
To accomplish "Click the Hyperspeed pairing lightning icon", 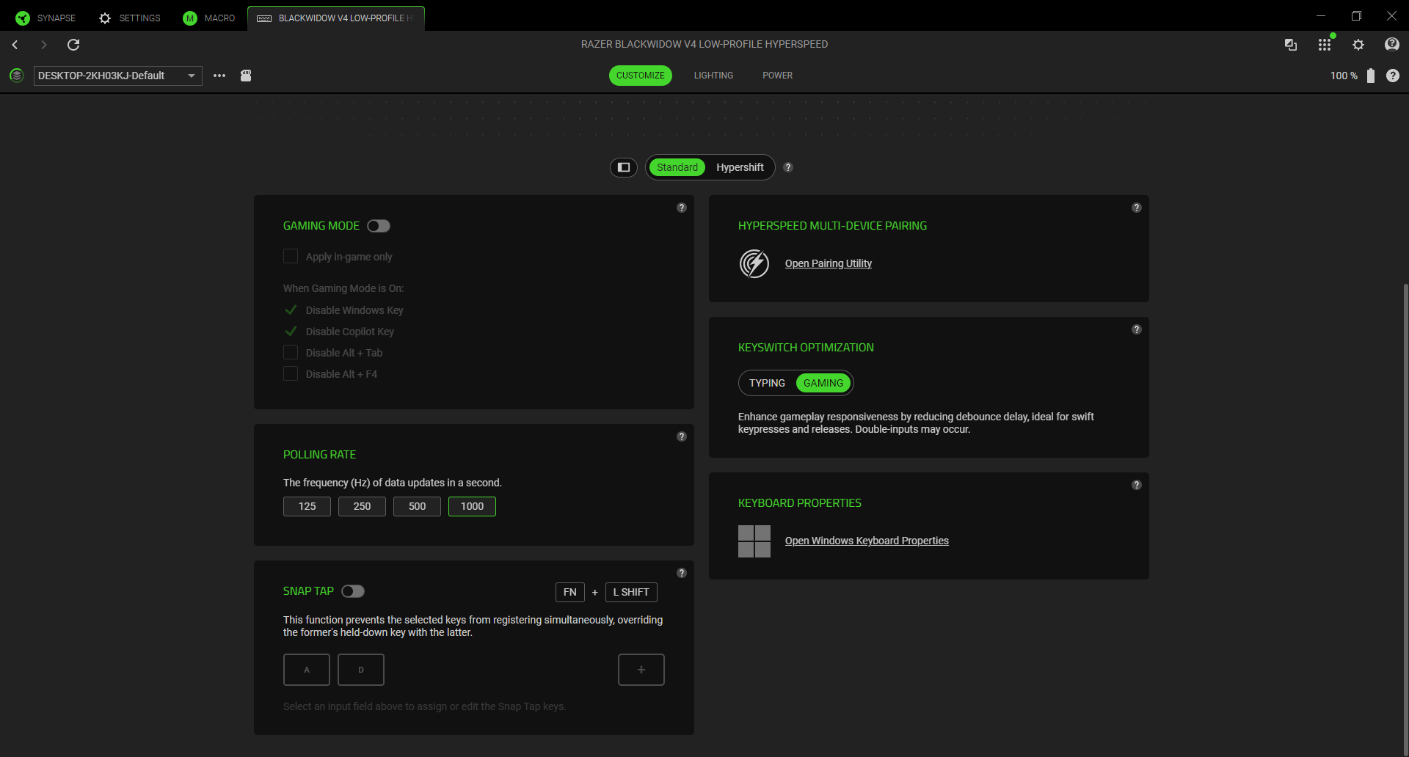I will click(754, 263).
